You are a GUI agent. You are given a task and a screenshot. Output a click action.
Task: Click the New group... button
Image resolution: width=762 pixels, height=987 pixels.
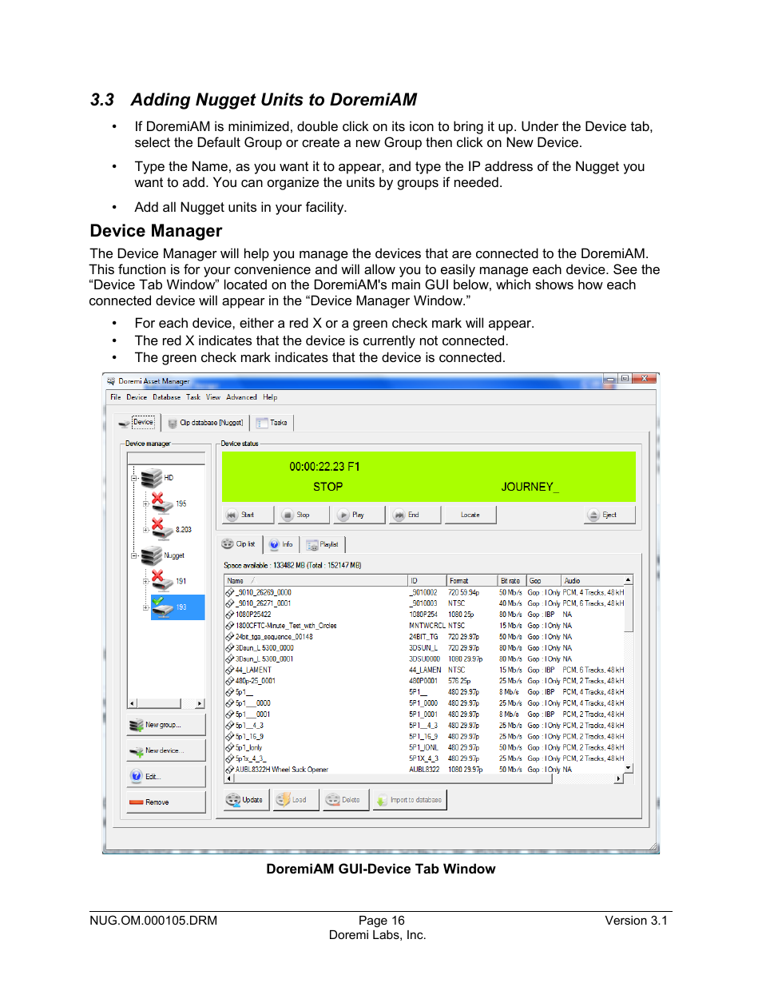pyautogui.click(x=166, y=725)
